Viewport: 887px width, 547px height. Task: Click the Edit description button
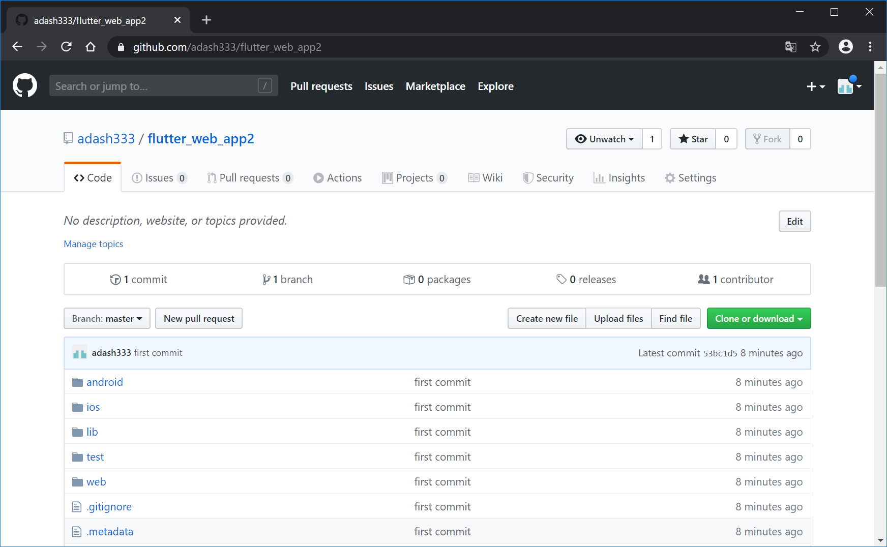click(795, 221)
